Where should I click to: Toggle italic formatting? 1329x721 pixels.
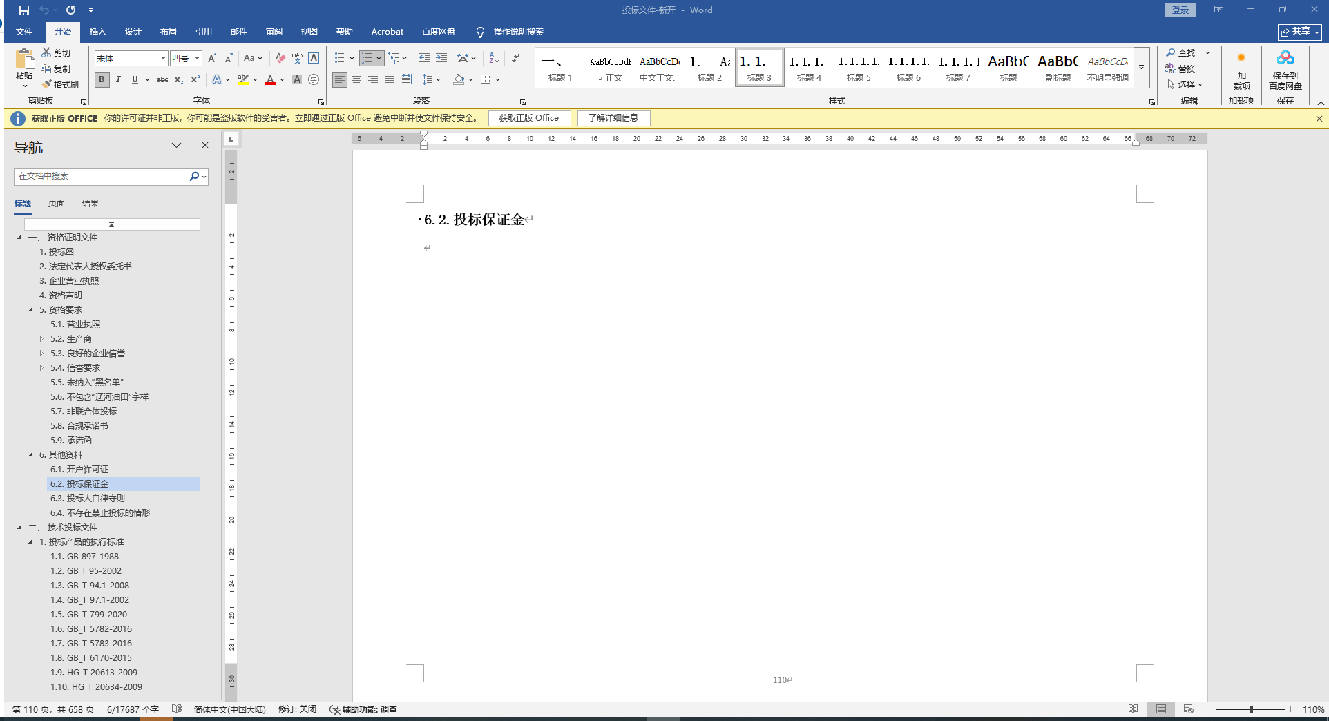[x=118, y=79]
